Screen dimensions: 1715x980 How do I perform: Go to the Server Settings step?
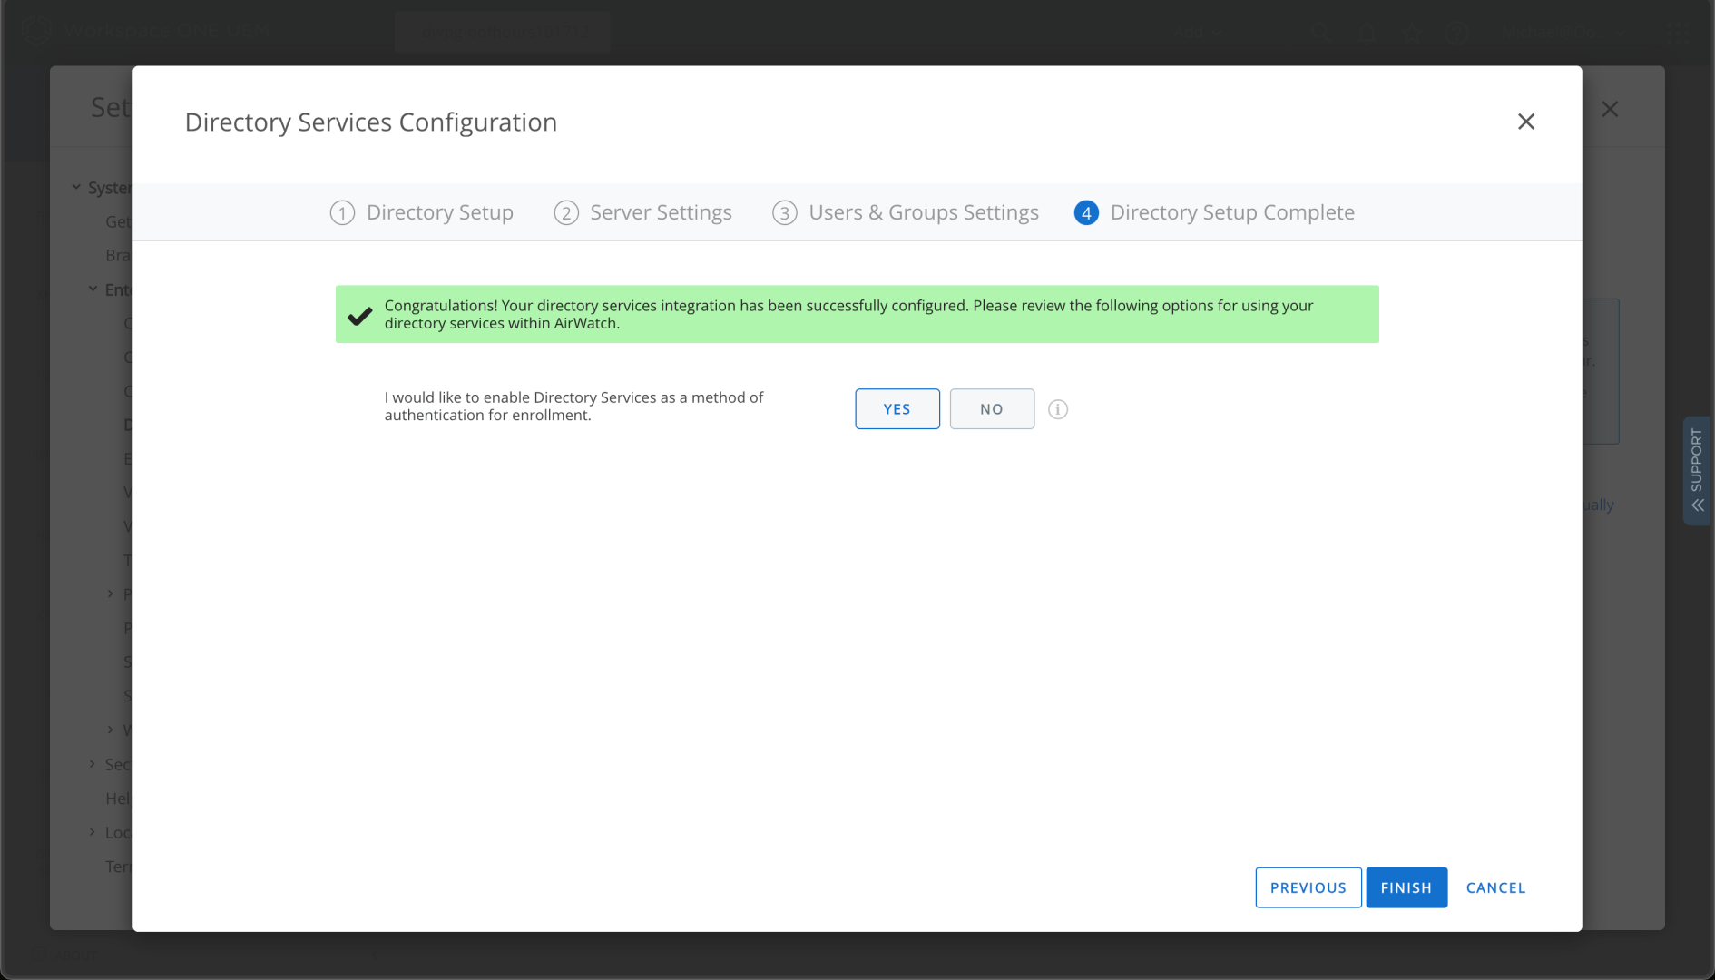(660, 212)
